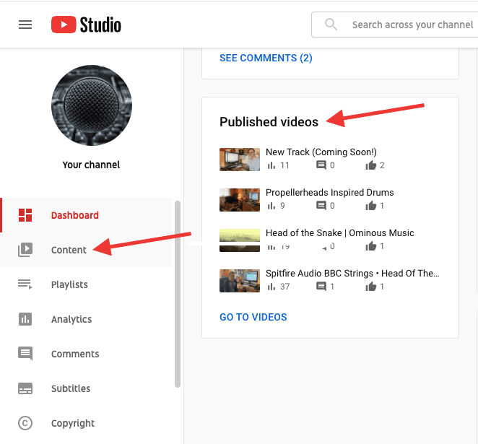Screen dimensions: 478x444
Task: Click likes thumb icon for Head of the Snake
Action: [371, 246]
